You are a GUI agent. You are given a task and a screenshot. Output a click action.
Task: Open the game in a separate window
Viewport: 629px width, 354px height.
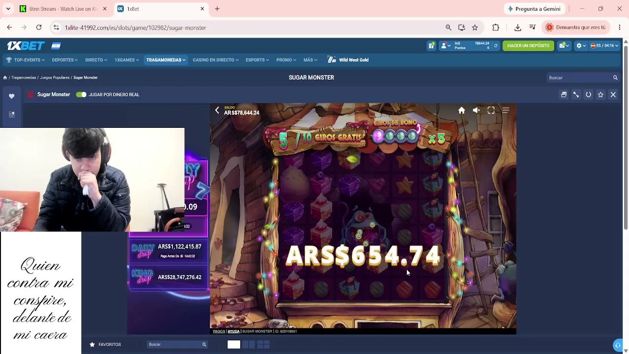pos(564,94)
